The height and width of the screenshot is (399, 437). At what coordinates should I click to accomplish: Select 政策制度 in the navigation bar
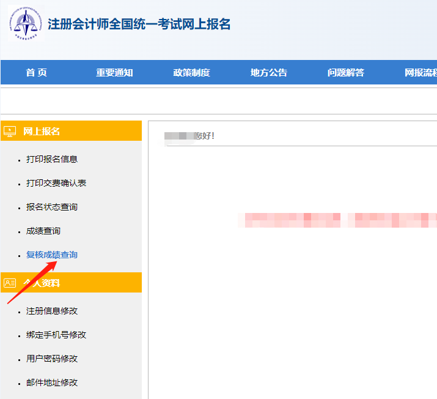point(191,73)
